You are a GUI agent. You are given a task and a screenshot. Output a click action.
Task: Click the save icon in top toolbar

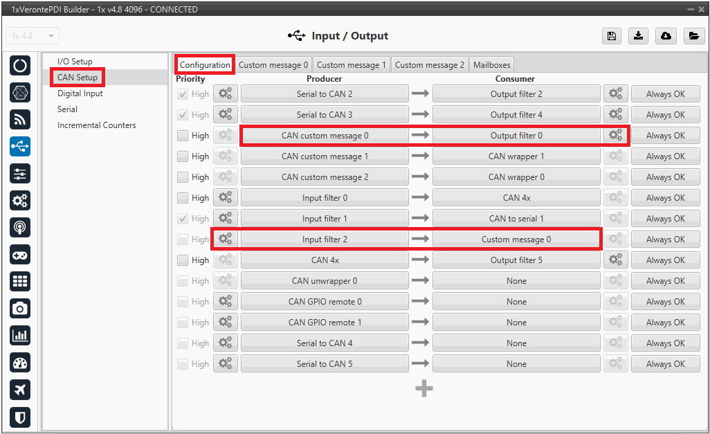[612, 36]
